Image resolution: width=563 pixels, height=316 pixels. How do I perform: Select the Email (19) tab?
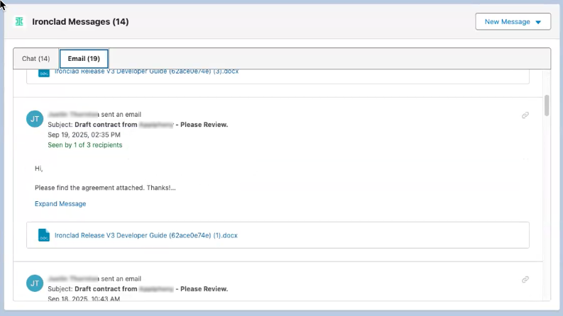click(x=84, y=58)
